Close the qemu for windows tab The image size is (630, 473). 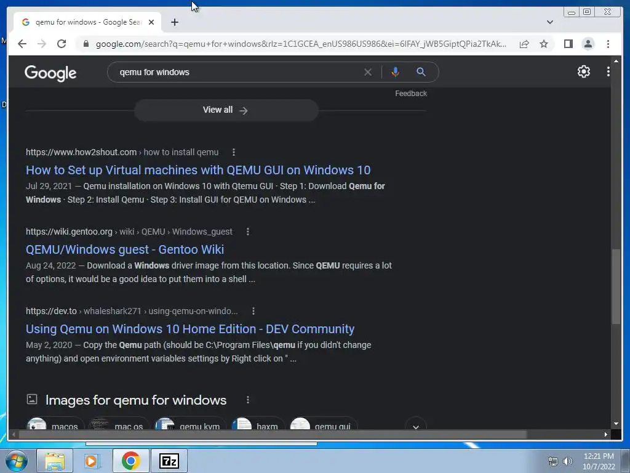151,22
